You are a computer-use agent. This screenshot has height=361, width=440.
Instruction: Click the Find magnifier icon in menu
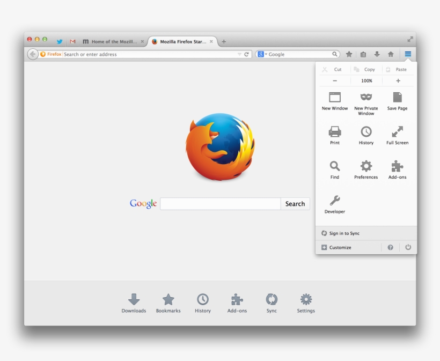pos(335,166)
